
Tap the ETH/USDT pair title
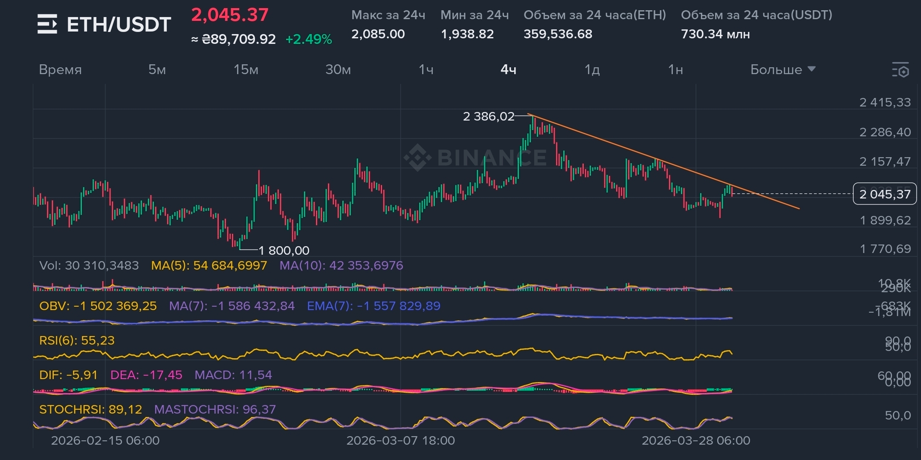pyautogui.click(x=119, y=24)
